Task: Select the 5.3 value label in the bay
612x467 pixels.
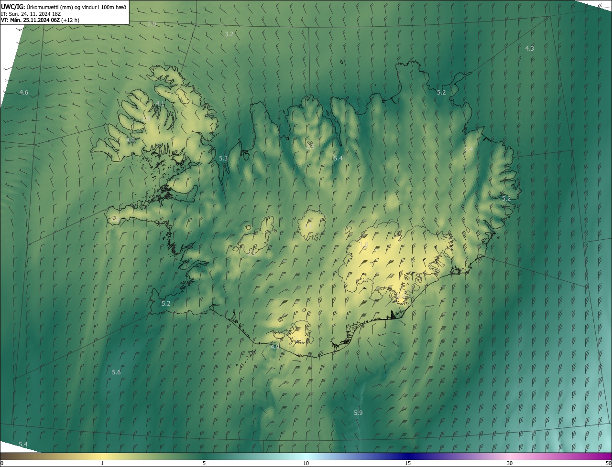Action: point(223,158)
